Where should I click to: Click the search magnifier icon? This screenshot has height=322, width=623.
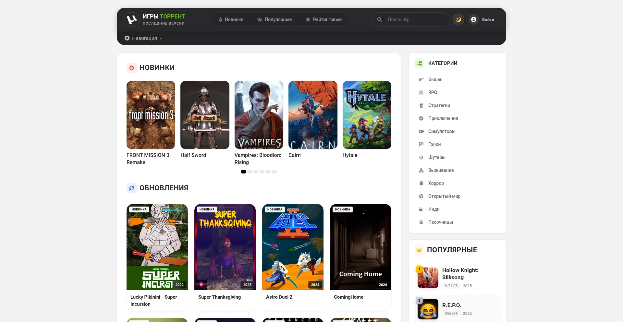379,19
